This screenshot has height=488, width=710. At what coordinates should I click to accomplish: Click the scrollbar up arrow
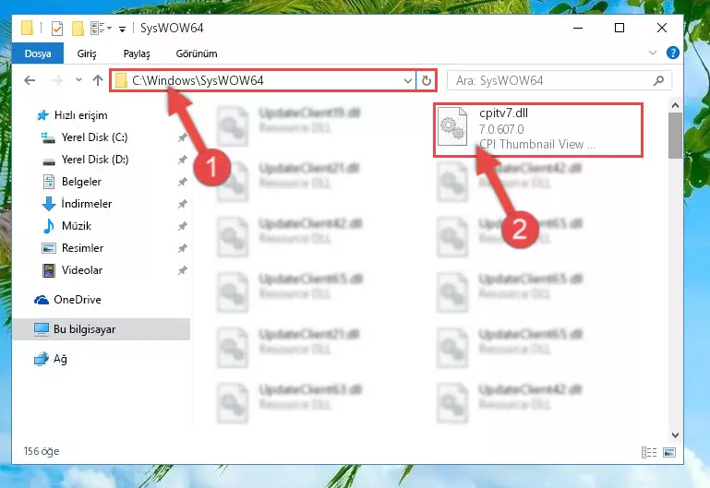pyautogui.click(x=675, y=105)
